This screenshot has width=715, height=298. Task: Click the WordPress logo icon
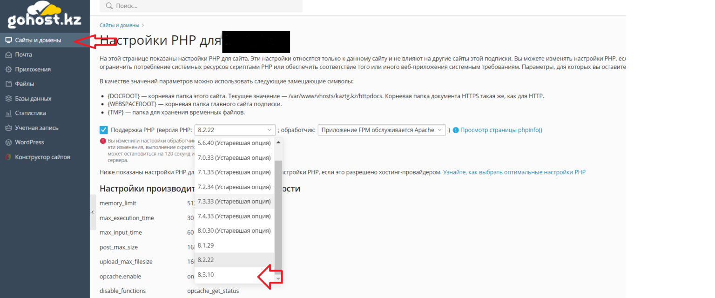[x=8, y=142]
